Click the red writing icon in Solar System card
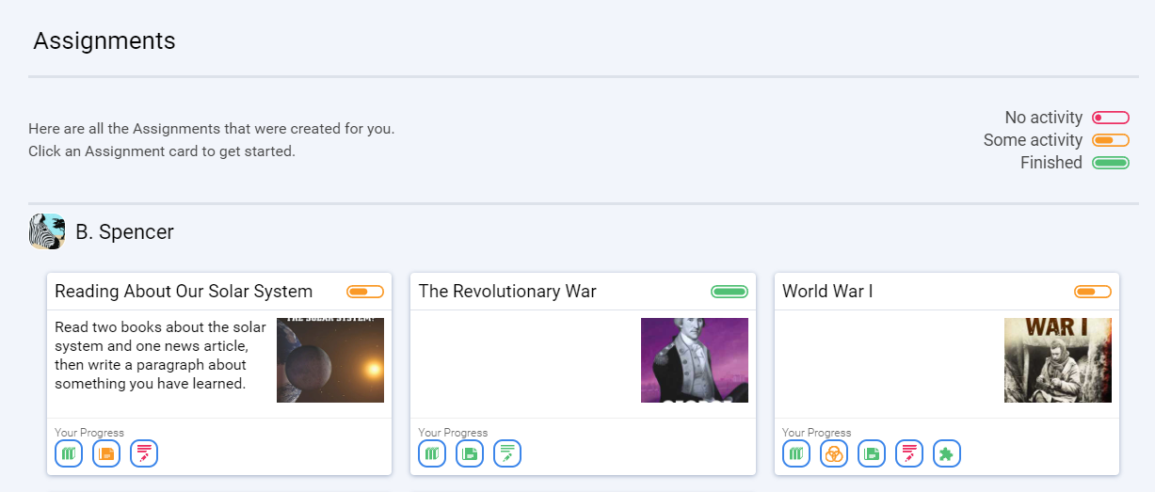1155x492 pixels. tap(144, 453)
